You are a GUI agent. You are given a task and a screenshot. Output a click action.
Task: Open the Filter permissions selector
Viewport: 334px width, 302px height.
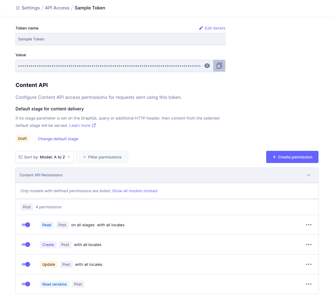point(102,157)
